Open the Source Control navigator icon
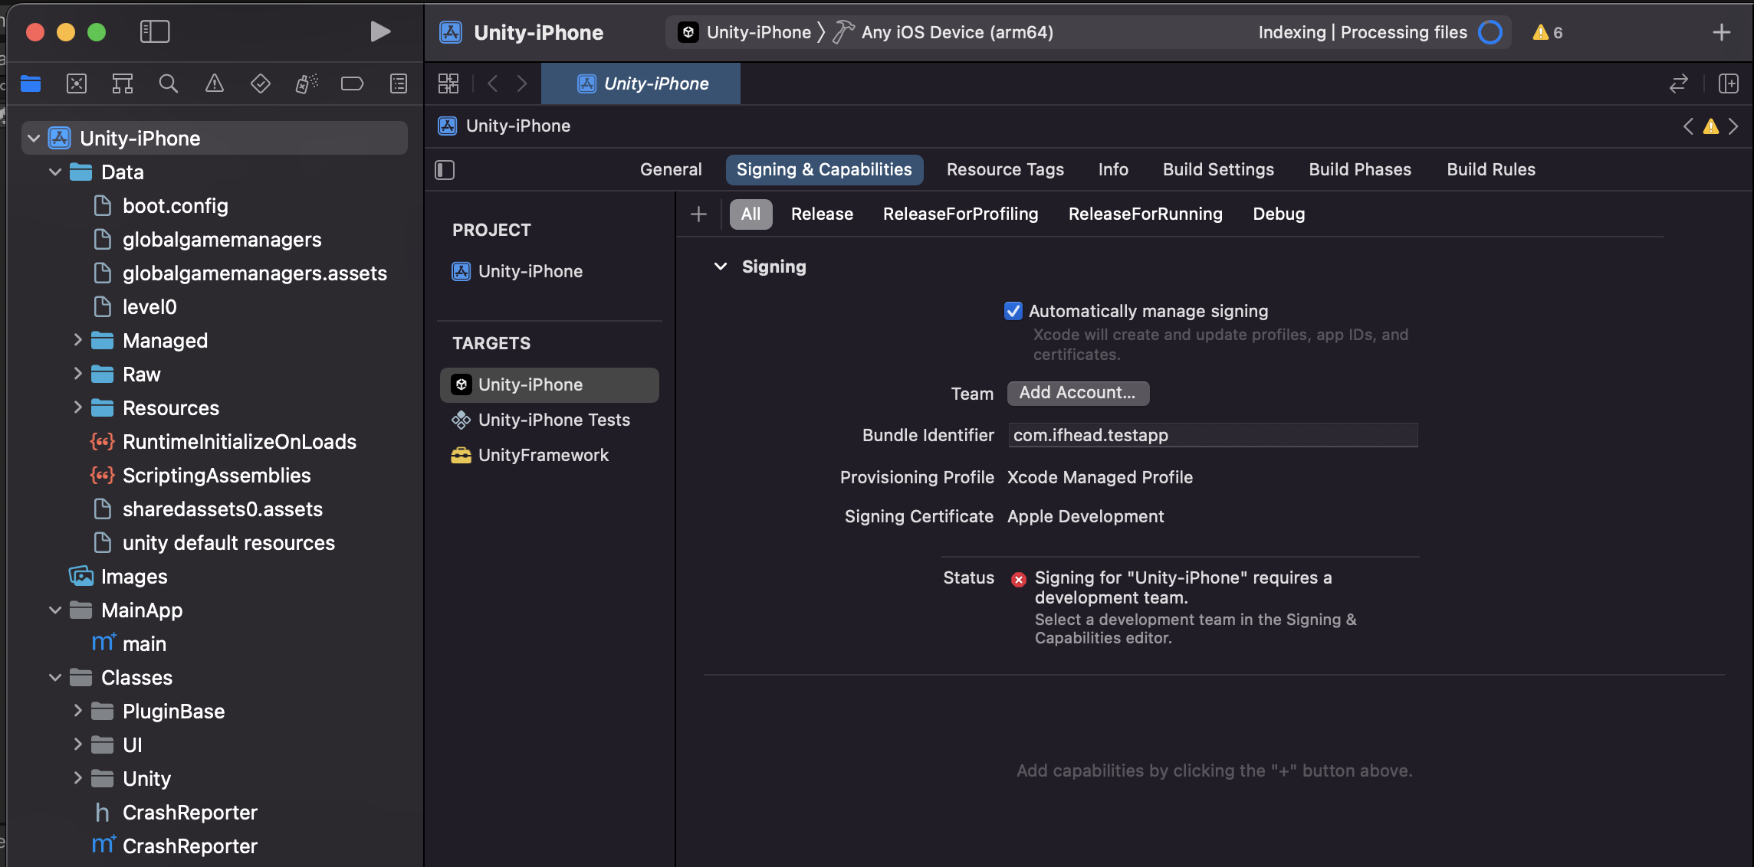The height and width of the screenshot is (867, 1754). (x=77, y=83)
